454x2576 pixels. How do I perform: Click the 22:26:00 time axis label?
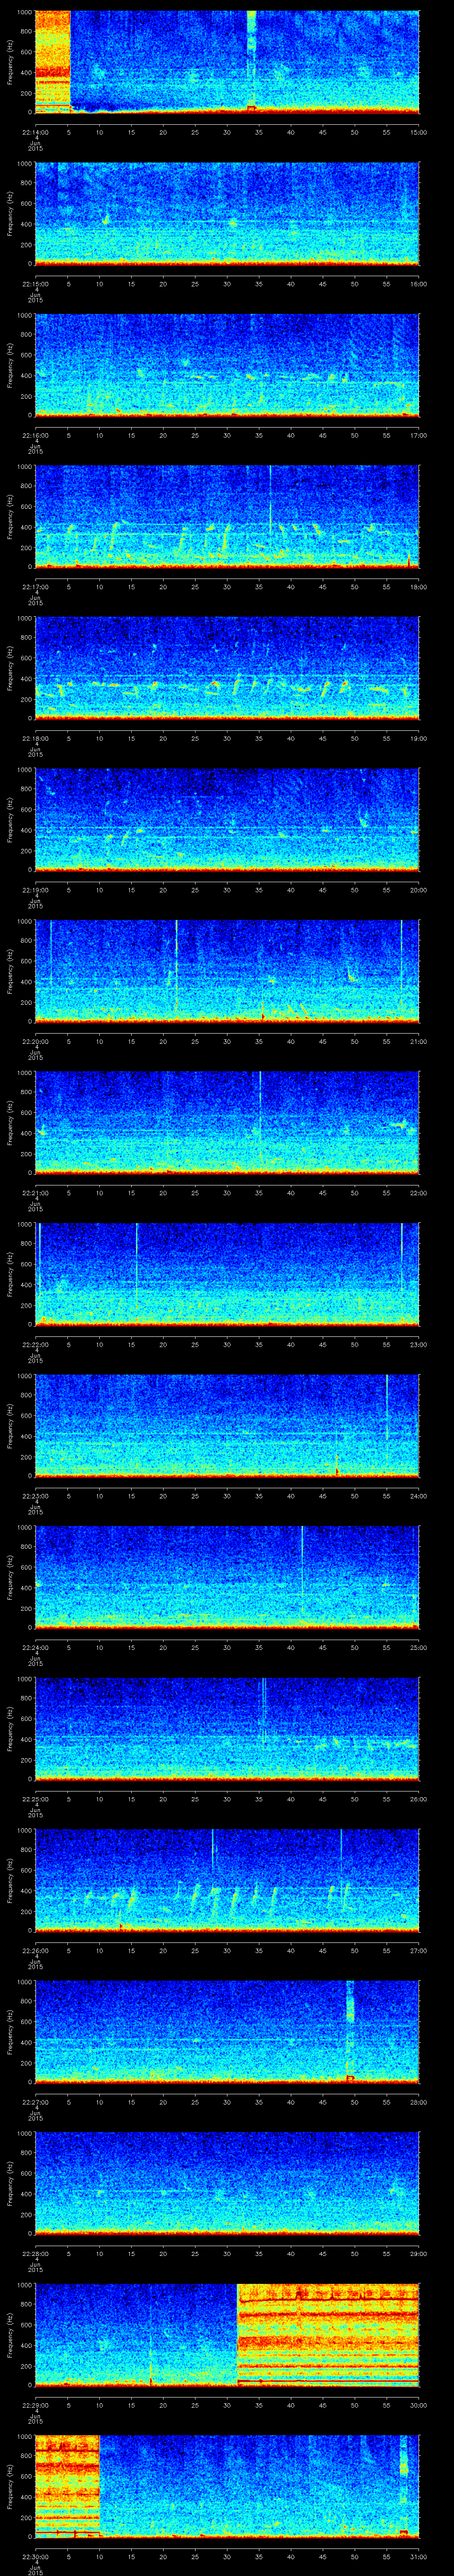click(35, 1950)
